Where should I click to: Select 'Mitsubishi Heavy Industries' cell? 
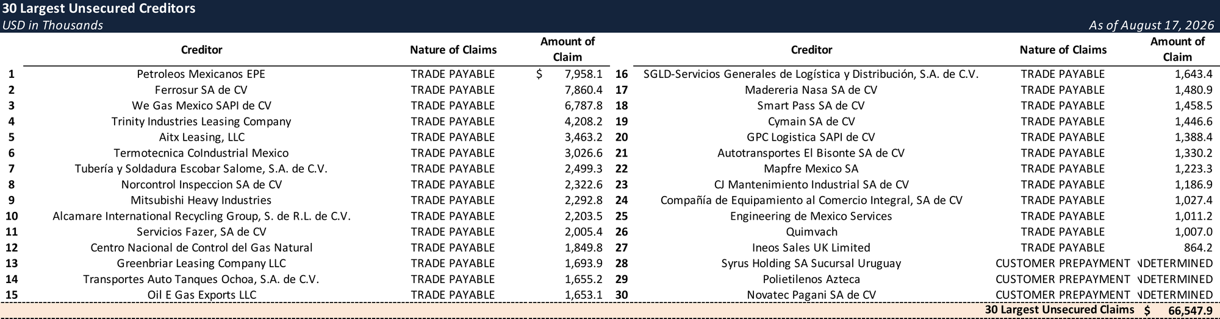coord(201,201)
